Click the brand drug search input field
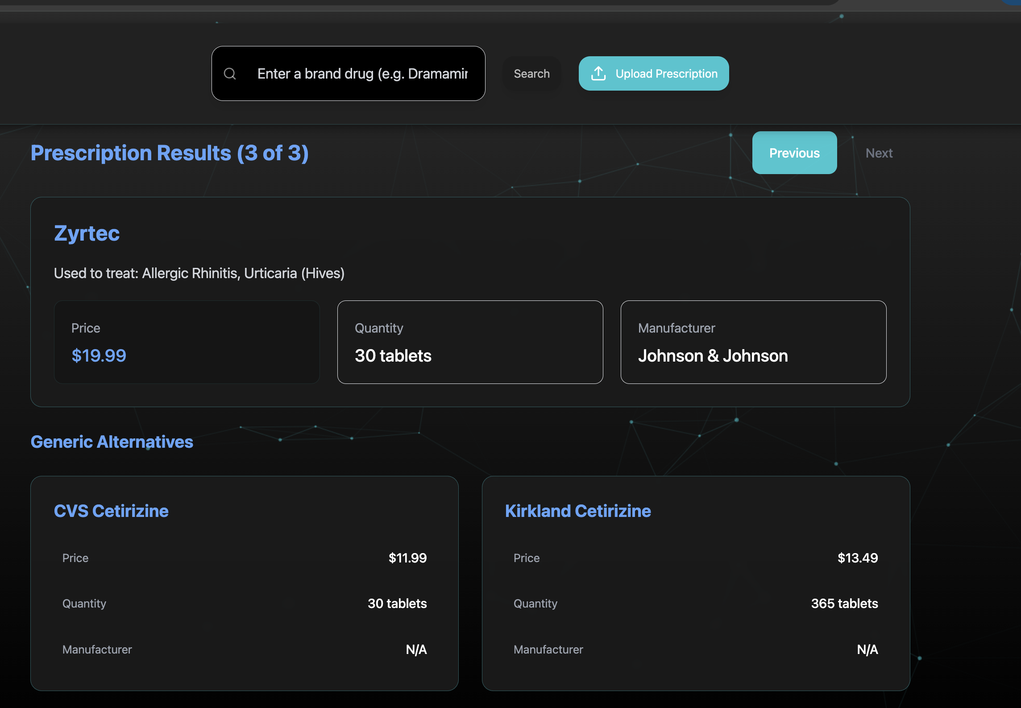The width and height of the screenshot is (1021, 708). click(x=362, y=74)
